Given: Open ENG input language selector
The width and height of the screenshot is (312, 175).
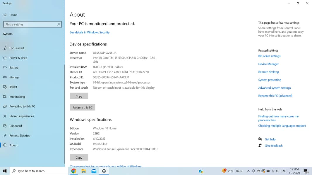Looking at the screenshot, I should pyautogui.click(x=284, y=171).
